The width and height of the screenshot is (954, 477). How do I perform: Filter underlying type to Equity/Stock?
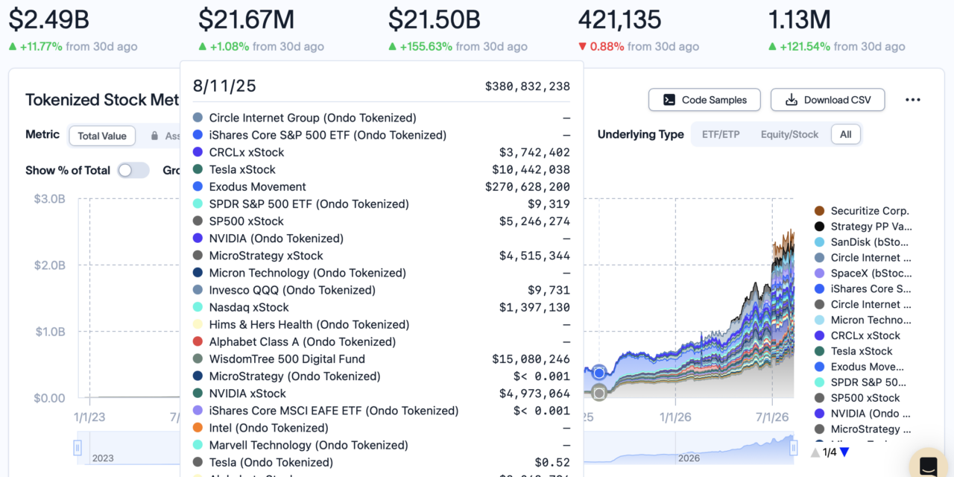coord(789,135)
